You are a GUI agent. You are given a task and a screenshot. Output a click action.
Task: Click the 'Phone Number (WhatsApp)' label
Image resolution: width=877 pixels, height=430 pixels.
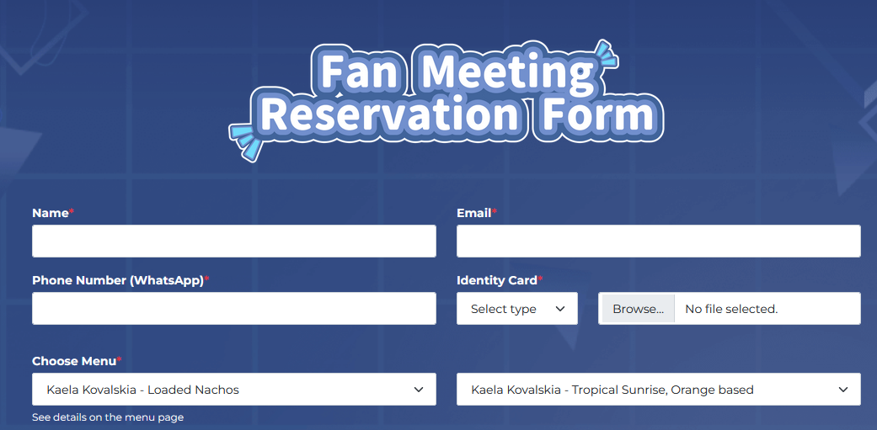point(118,280)
